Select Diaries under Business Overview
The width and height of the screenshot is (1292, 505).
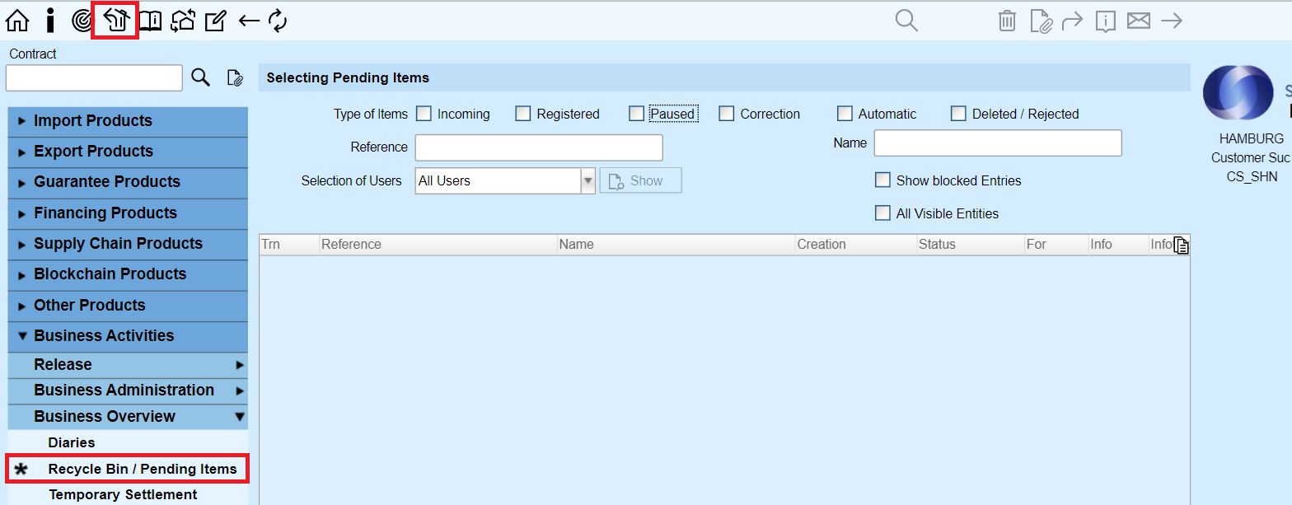[72, 443]
